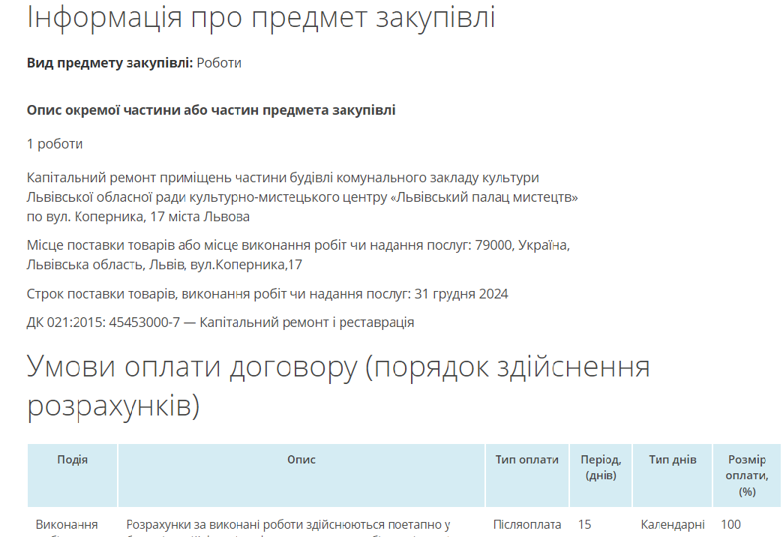Click 'Опис окремої частини або частин предмета закупівлі'
This screenshot has height=537, width=783.
(211, 110)
